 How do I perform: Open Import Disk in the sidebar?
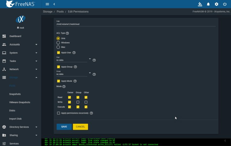pyautogui.click(x=15, y=119)
